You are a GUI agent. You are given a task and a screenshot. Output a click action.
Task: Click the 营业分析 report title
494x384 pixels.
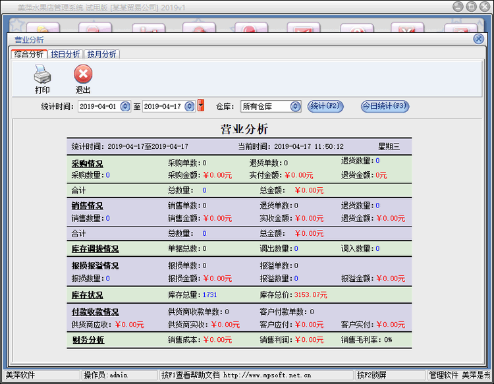[x=244, y=129]
